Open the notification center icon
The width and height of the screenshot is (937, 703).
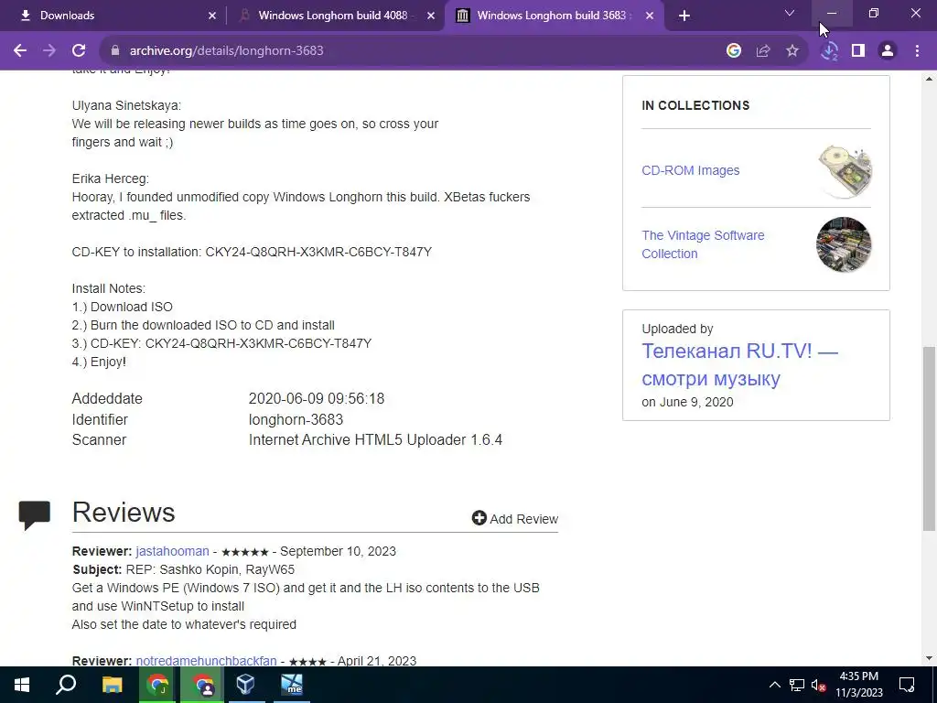click(x=907, y=685)
